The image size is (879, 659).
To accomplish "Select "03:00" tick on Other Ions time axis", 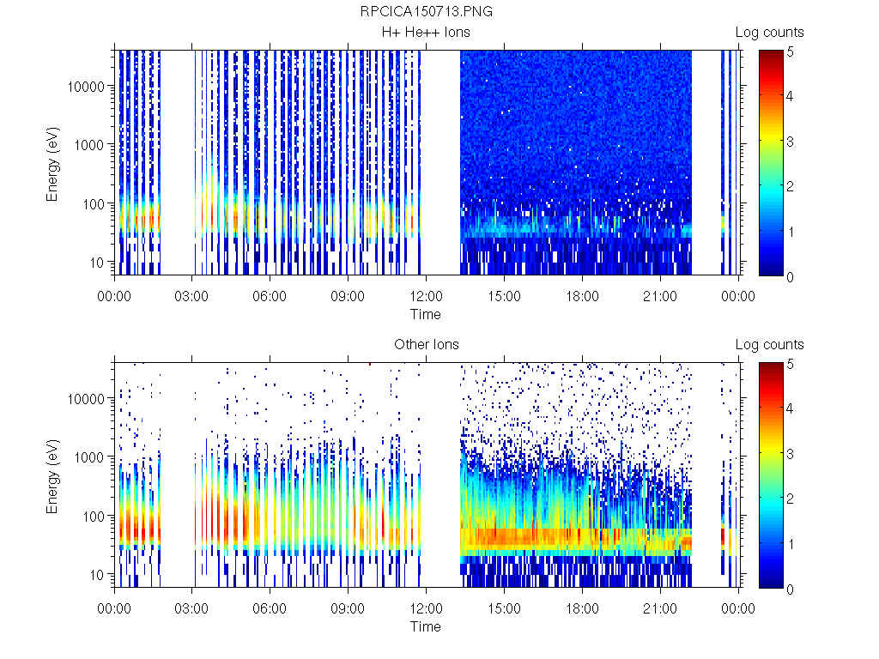I will (x=191, y=608).
